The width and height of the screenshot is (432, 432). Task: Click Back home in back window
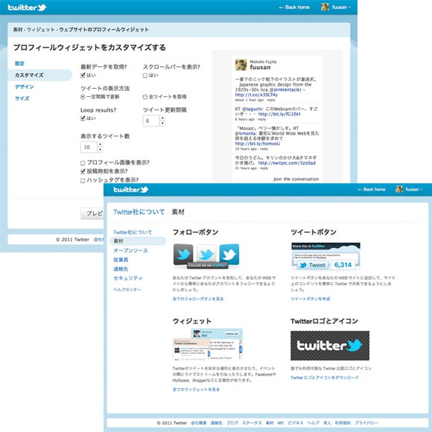pos(294,7)
